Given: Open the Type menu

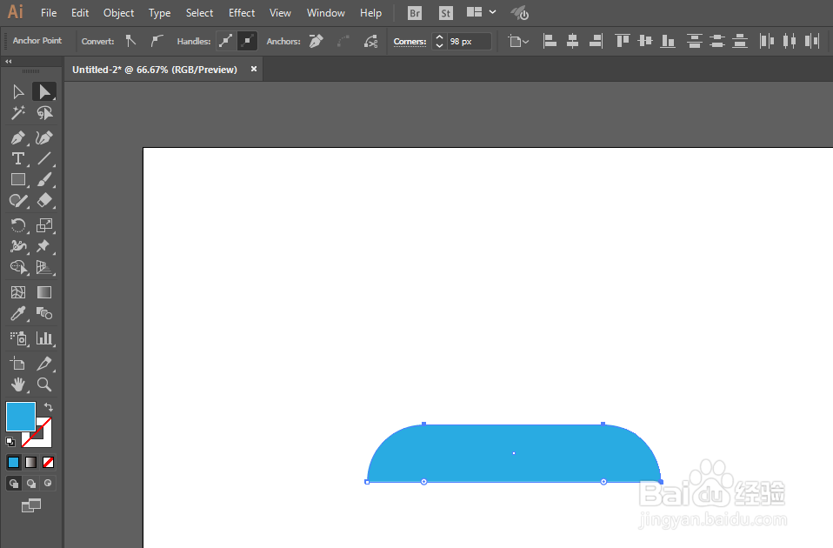Looking at the screenshot, I should tap(159, 13).
